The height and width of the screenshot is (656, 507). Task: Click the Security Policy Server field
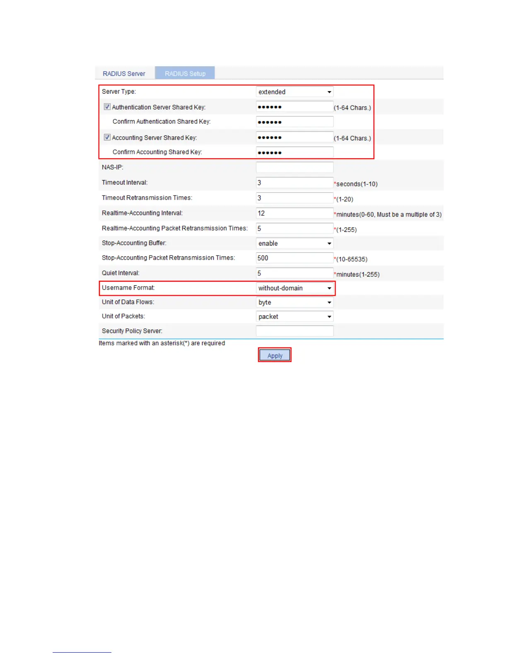coord(295,331)
